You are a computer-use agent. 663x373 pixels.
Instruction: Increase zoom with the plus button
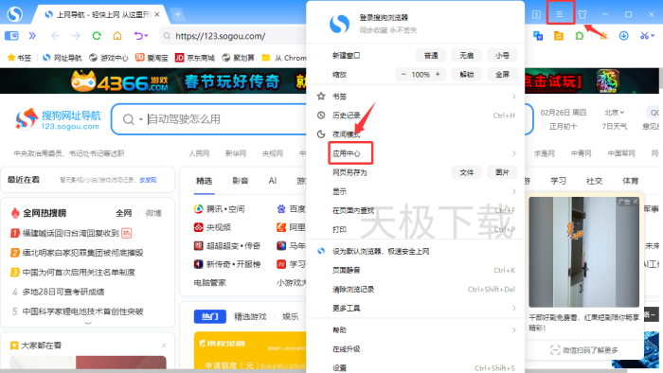438,75
